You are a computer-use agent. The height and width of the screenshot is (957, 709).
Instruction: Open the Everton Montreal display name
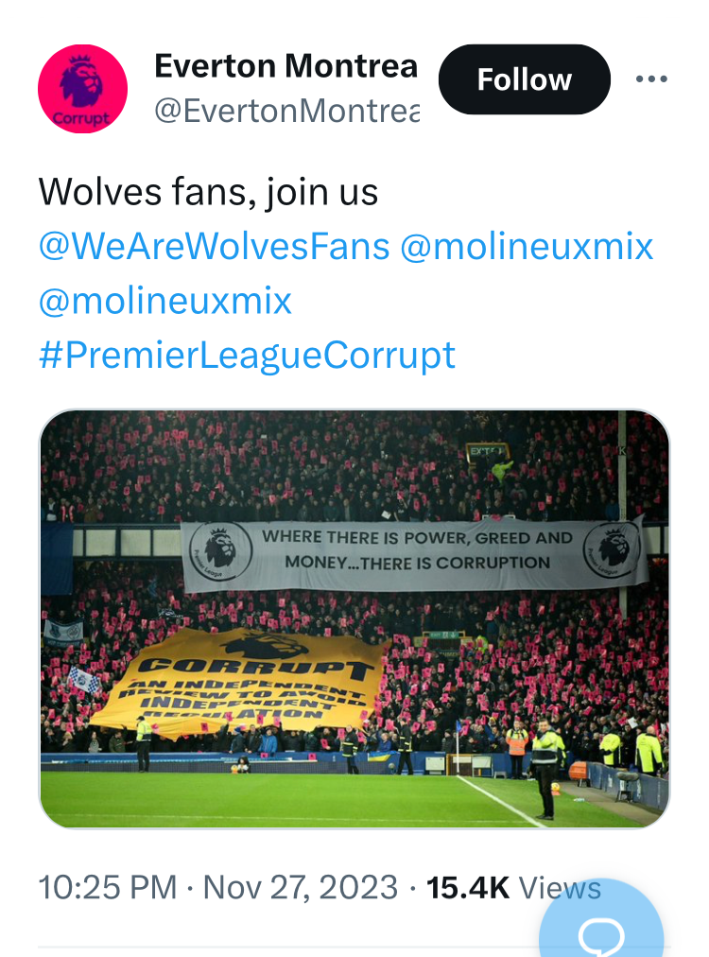tap(286, 66)
